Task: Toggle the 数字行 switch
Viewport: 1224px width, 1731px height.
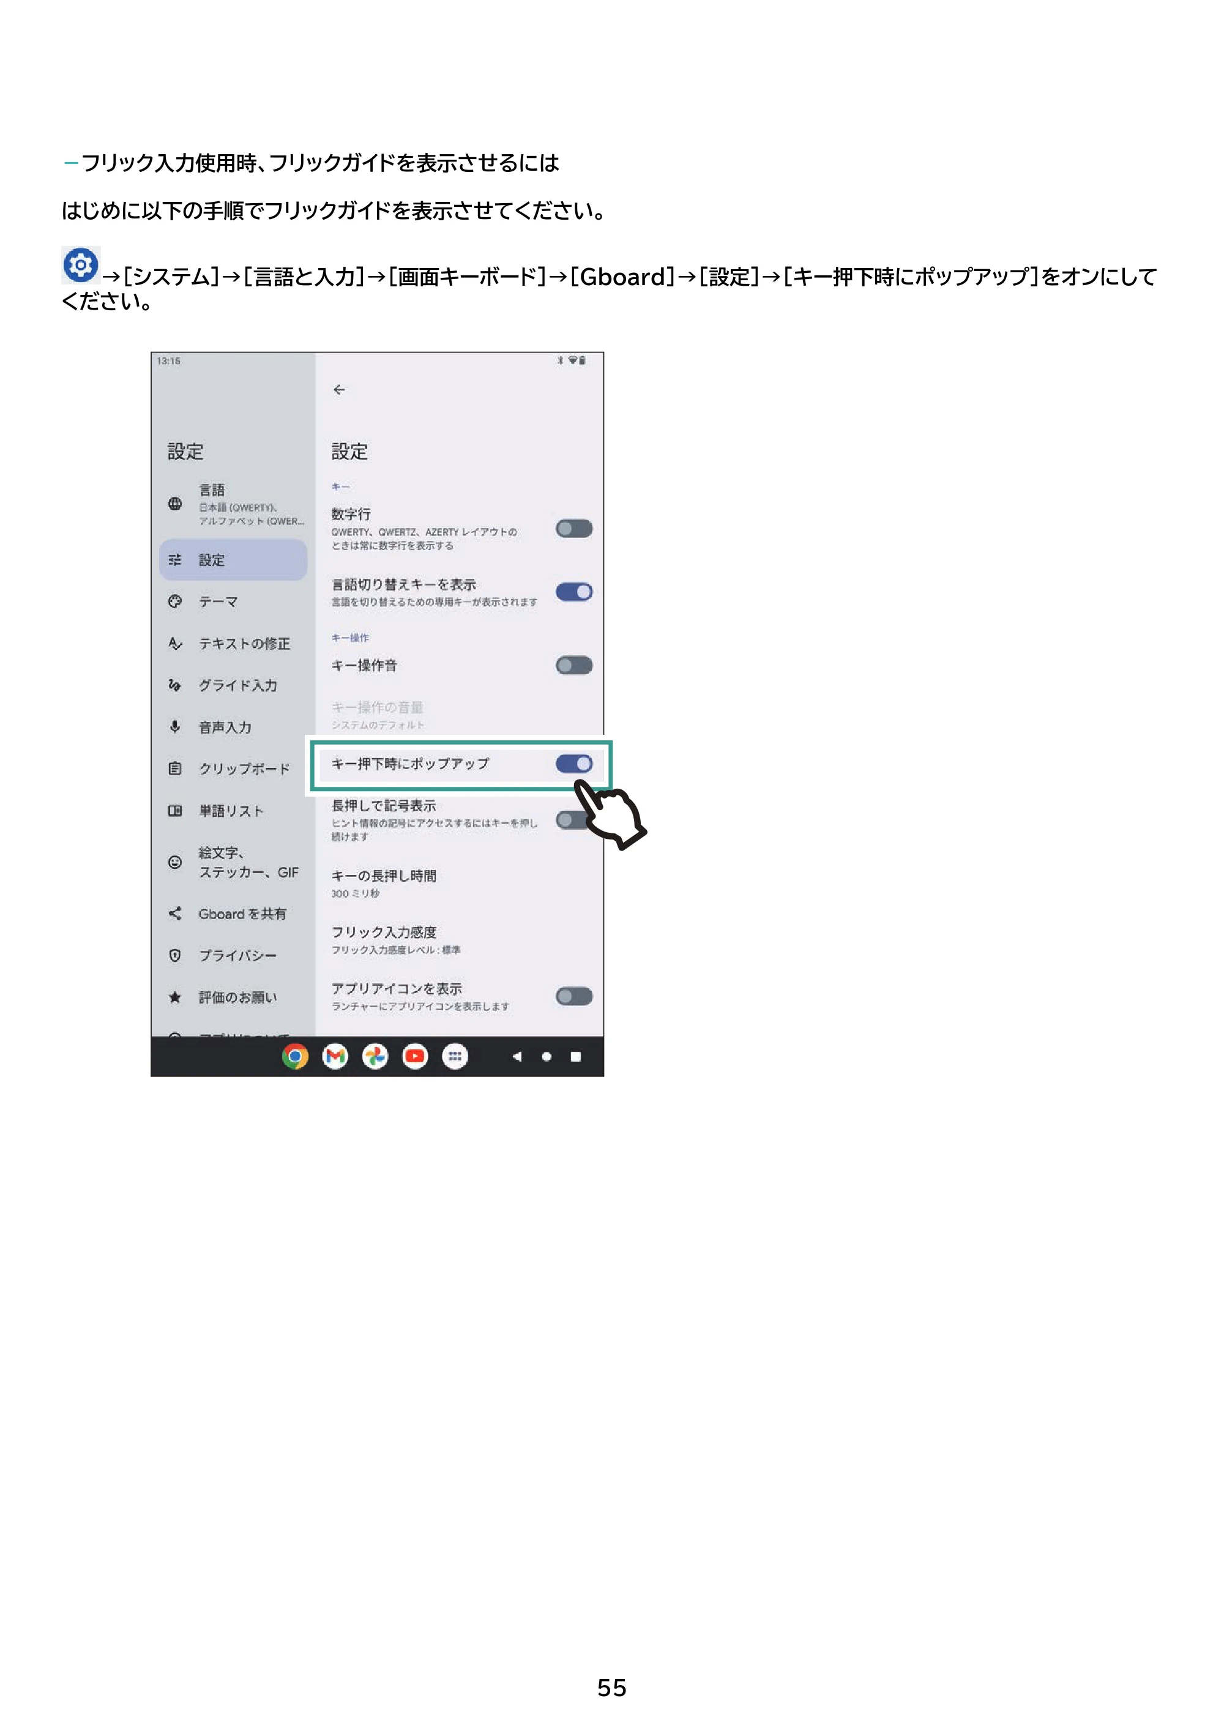Action: coord(574,529)
